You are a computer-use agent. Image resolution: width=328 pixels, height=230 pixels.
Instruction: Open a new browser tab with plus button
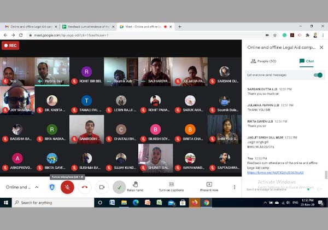(179, 26)
